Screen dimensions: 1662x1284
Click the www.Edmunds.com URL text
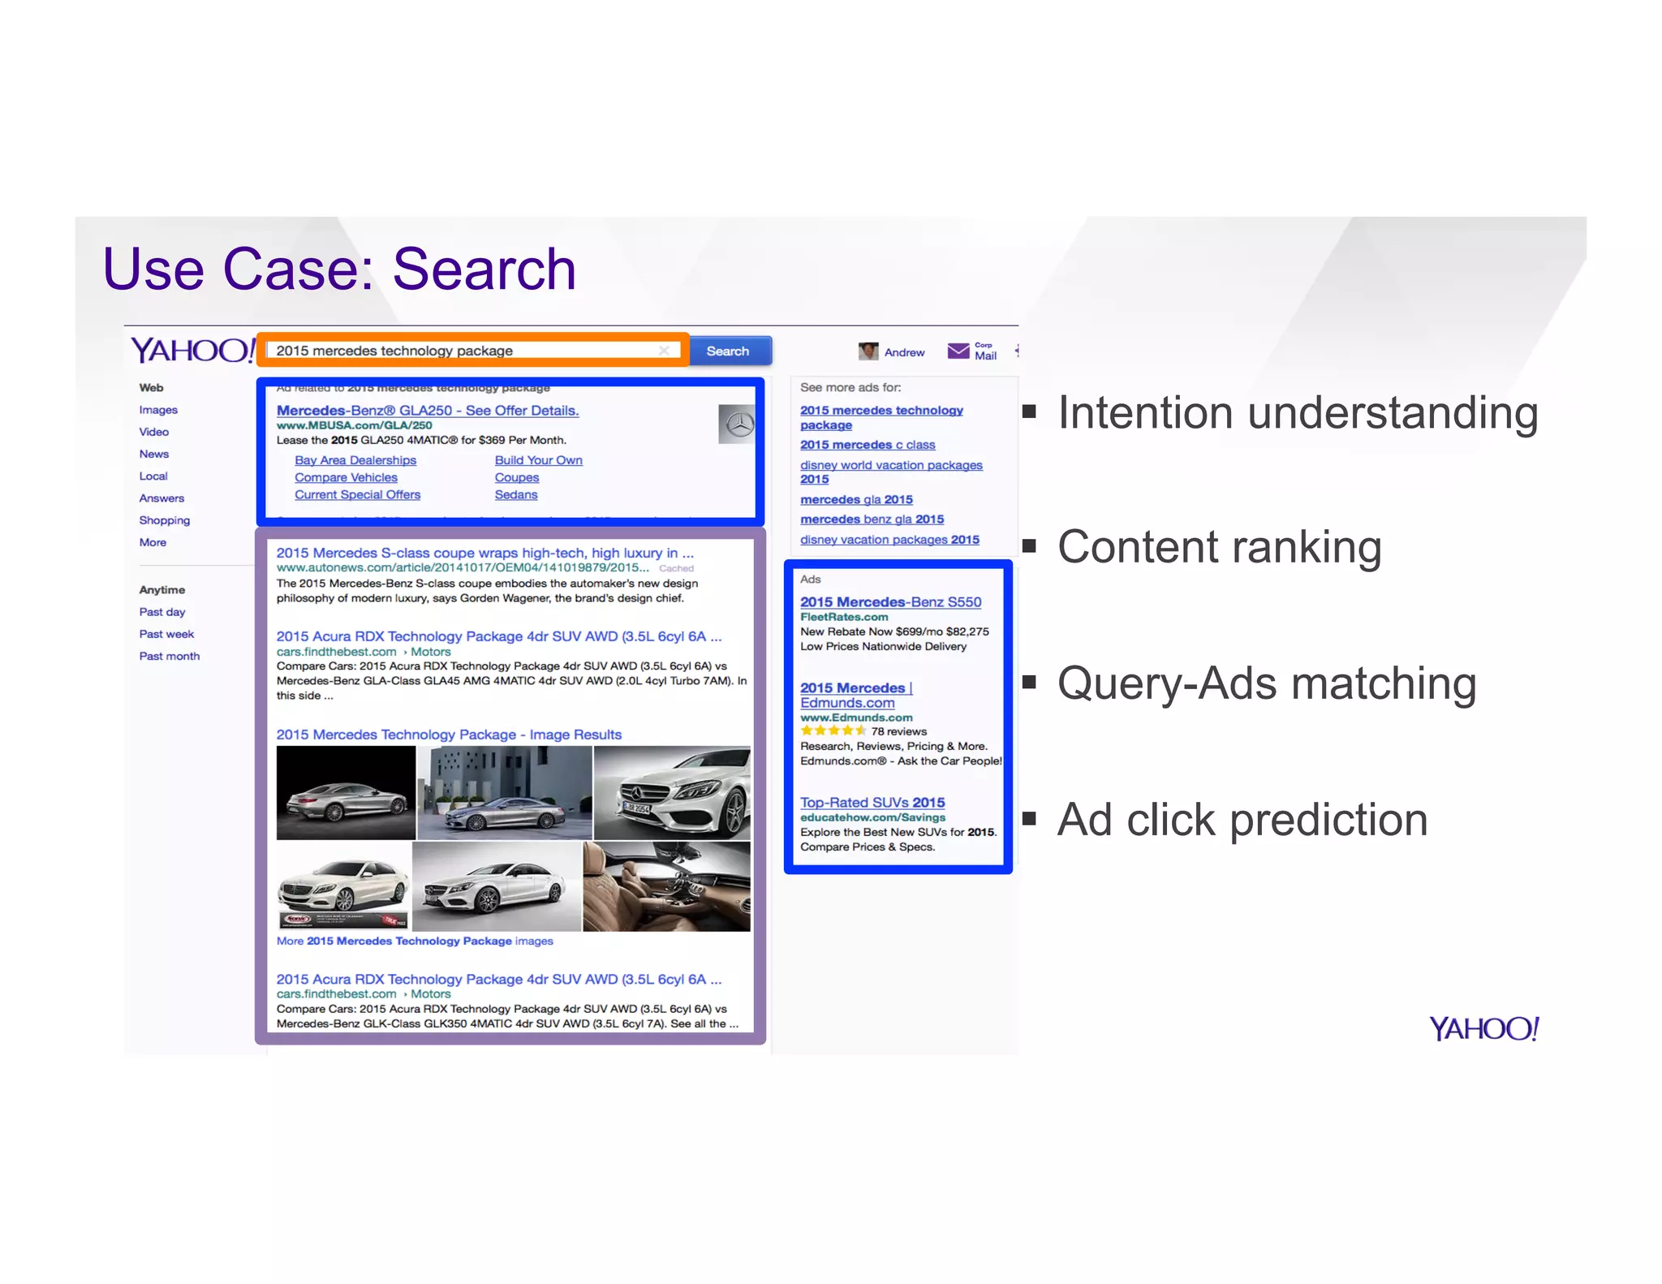pyautogui.click(x=856, y=717)
